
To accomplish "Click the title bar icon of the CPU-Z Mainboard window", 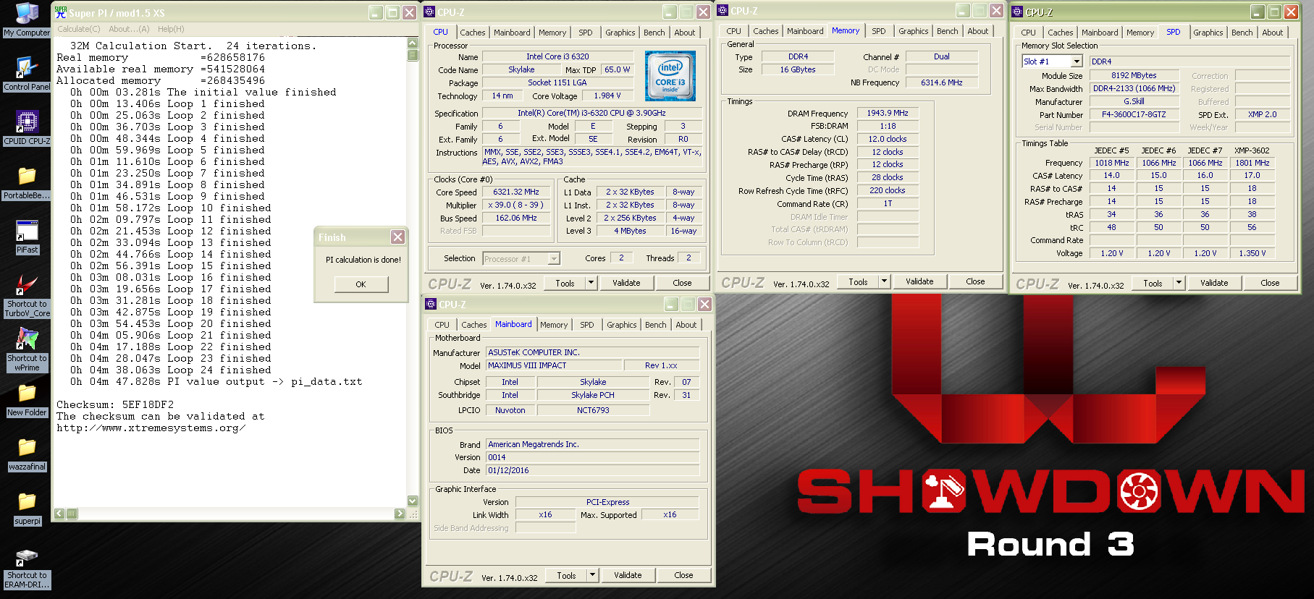I will click(x=431, y=305).
